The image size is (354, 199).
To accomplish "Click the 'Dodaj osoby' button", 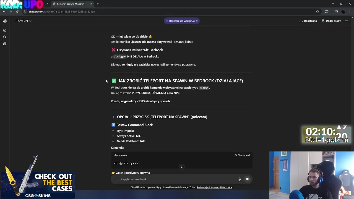I will tap(331, 21).
